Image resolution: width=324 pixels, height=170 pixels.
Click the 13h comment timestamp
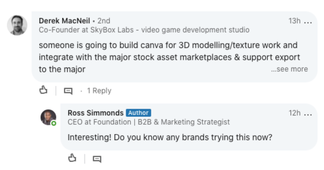(294, 21)
